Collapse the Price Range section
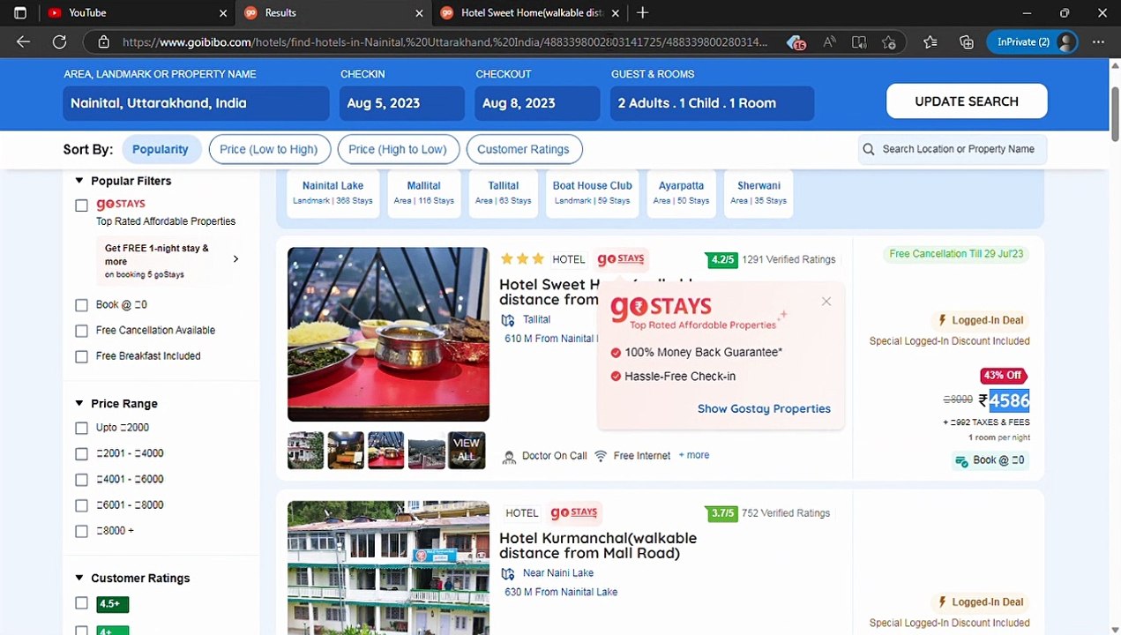The image size is (1121, 635). point(78,403)
